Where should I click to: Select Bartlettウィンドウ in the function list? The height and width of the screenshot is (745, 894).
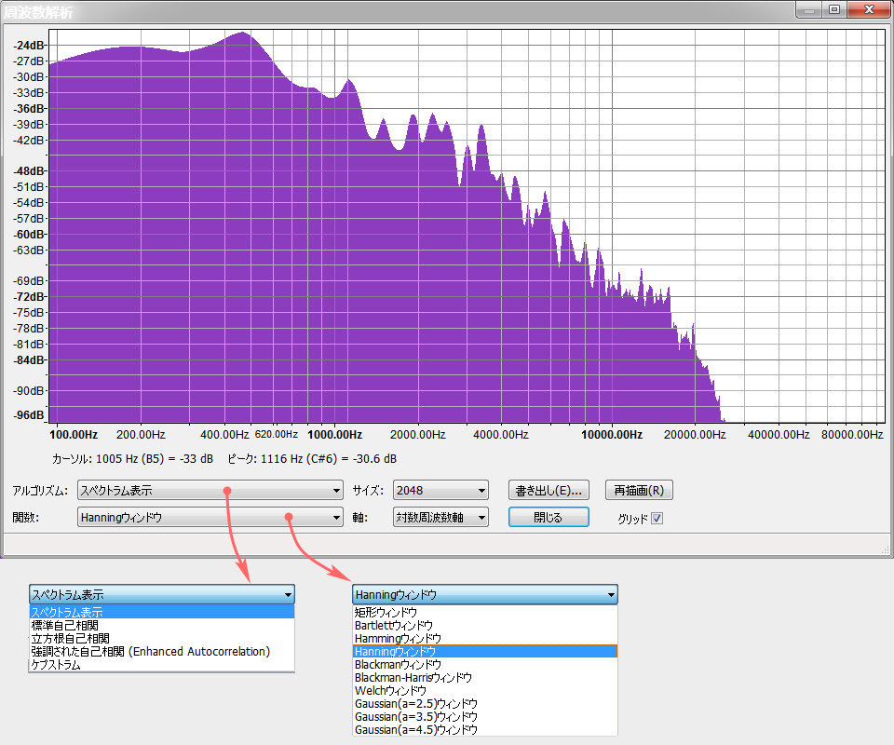[x=484, y=625]
